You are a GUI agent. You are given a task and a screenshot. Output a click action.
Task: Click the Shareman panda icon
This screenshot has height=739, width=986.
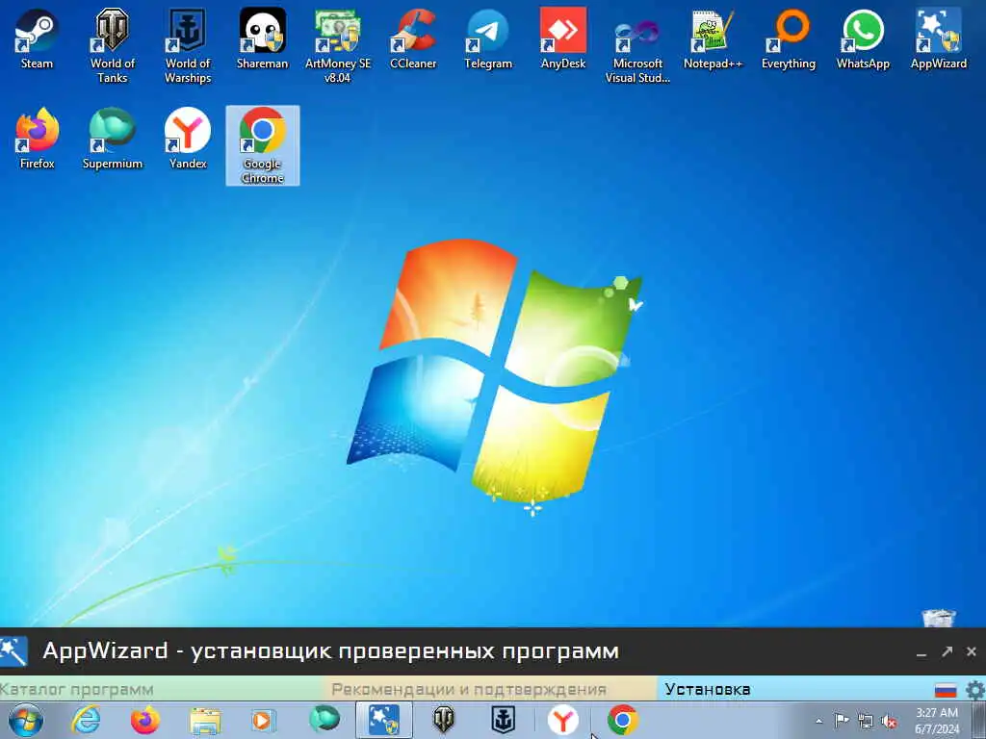[262, 38]
